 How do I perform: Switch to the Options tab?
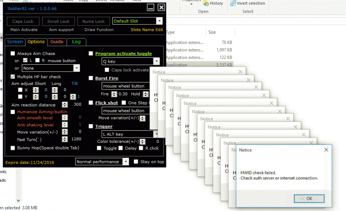coord(36,41)
